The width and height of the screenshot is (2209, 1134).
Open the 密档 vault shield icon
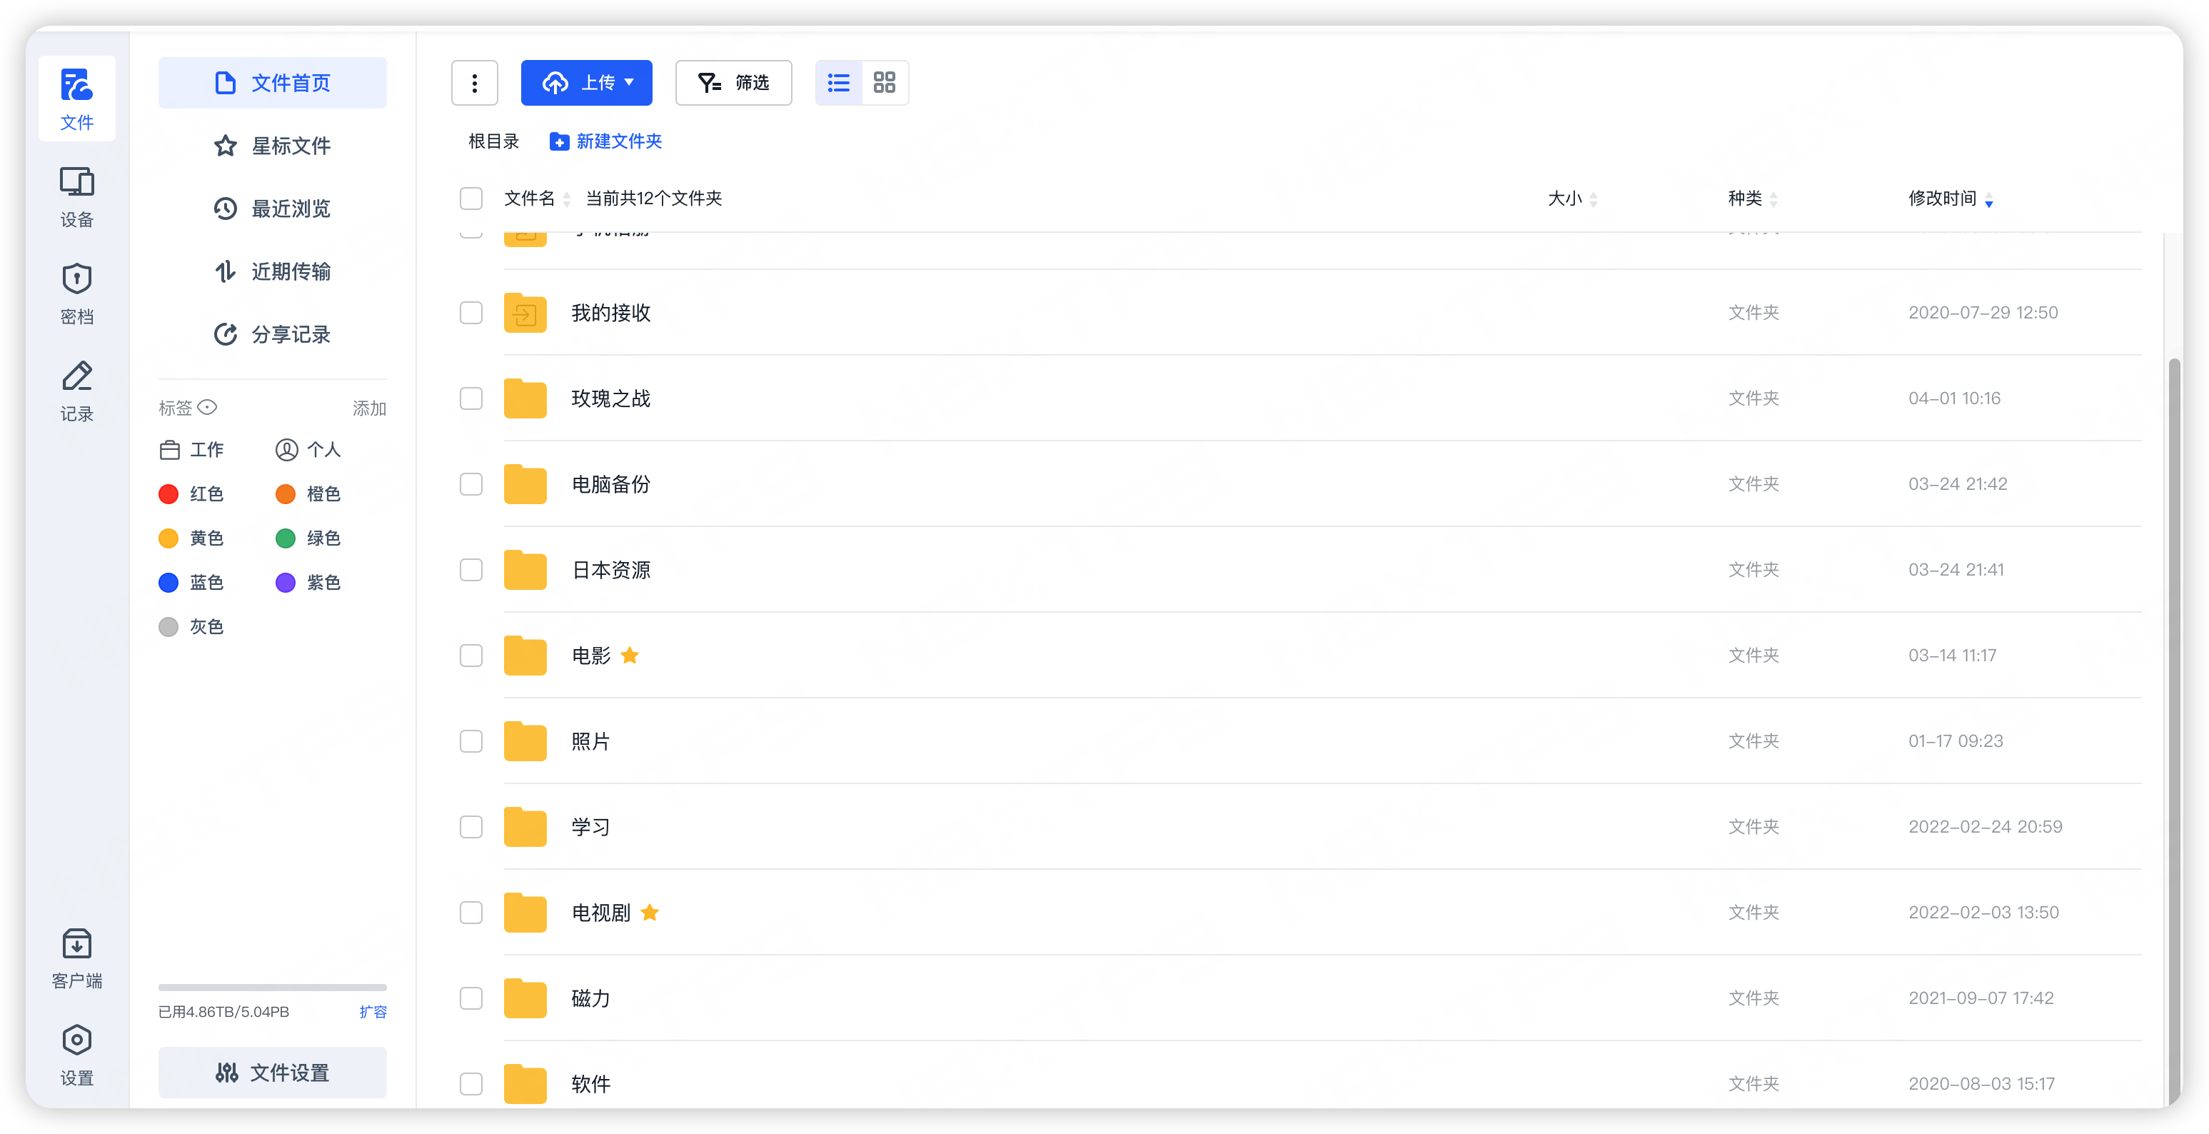(76, 280)
